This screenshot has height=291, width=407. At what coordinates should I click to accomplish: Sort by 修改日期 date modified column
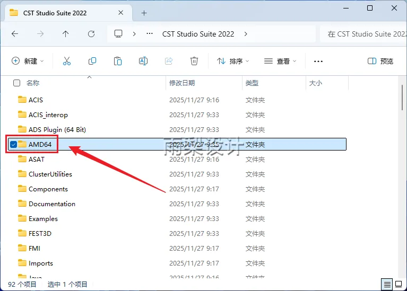click(182, 83)
